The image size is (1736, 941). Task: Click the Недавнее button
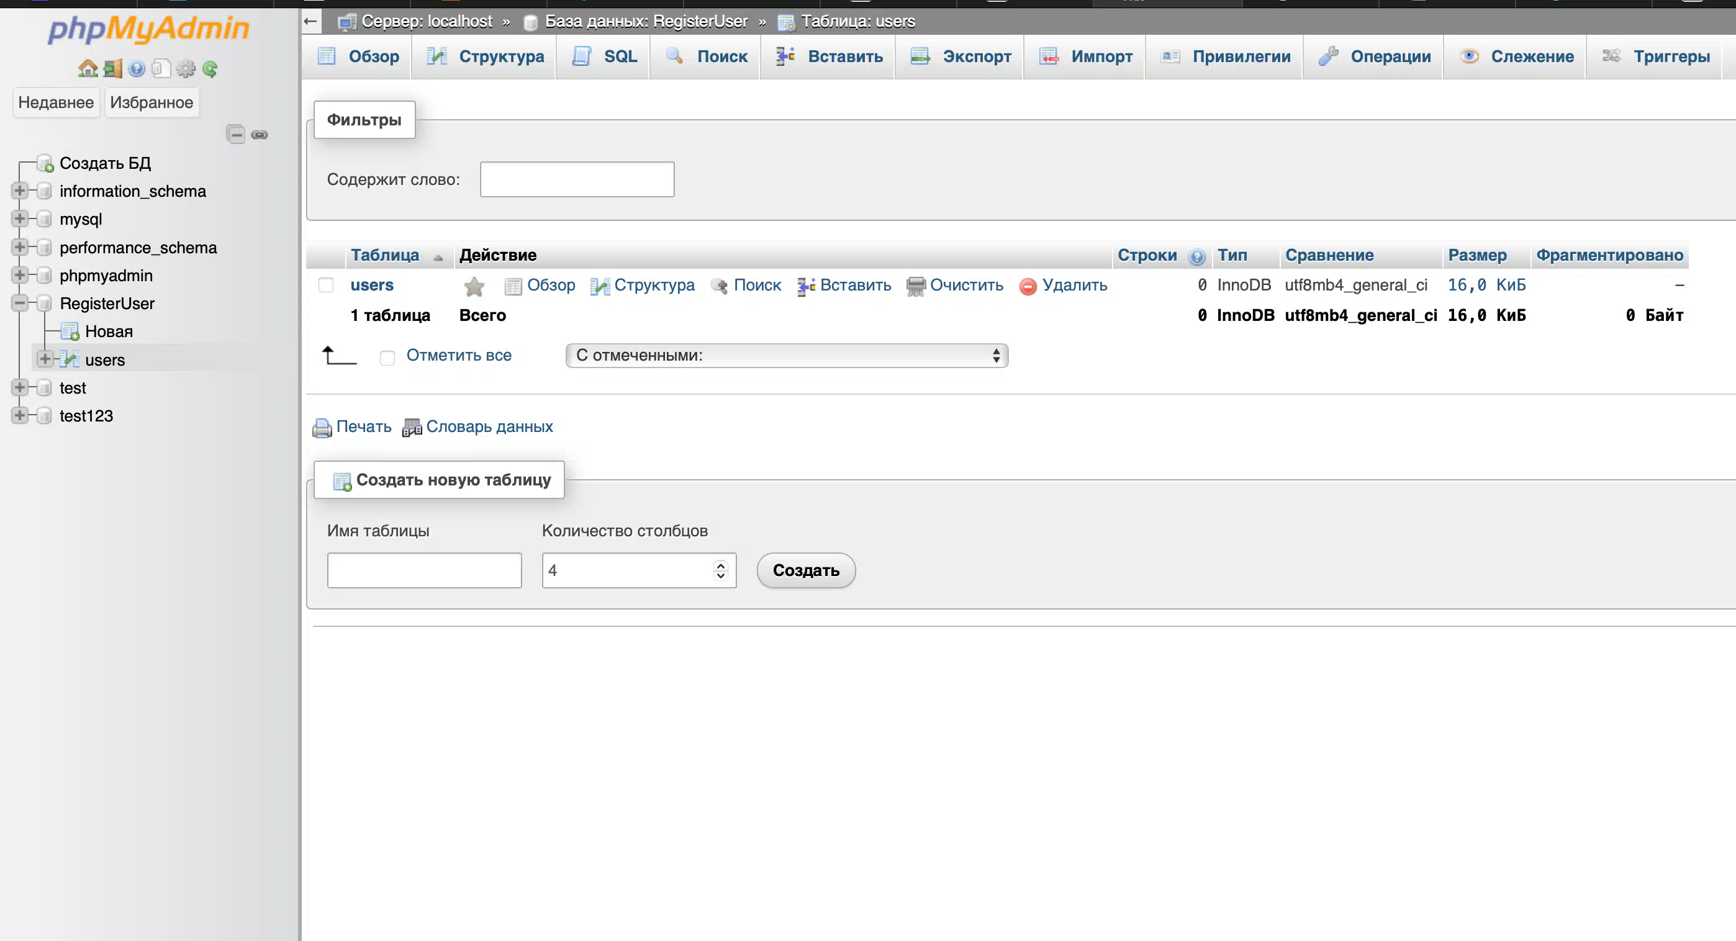click(x=56, y=102)
